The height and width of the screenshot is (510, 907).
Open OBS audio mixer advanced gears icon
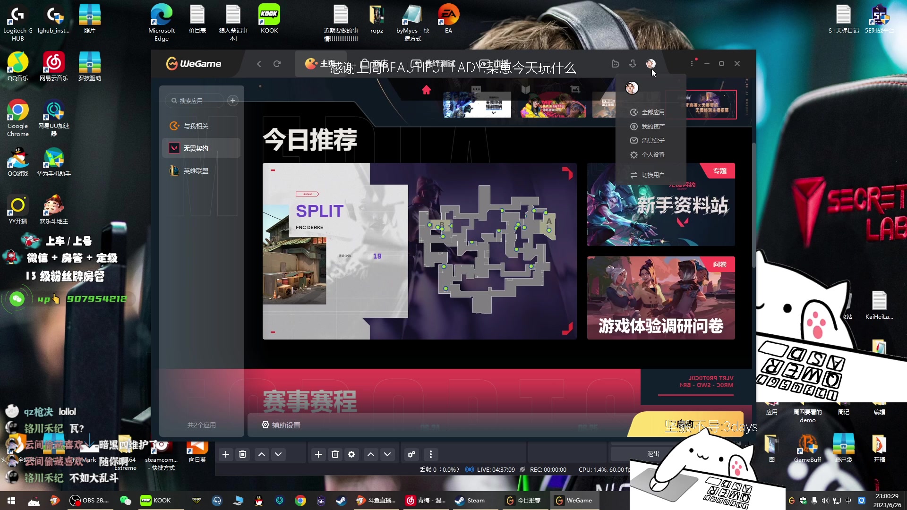coord(411,454)
